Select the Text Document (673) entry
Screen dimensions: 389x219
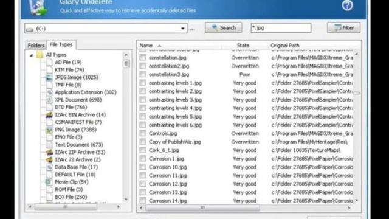tap(79, 145)
